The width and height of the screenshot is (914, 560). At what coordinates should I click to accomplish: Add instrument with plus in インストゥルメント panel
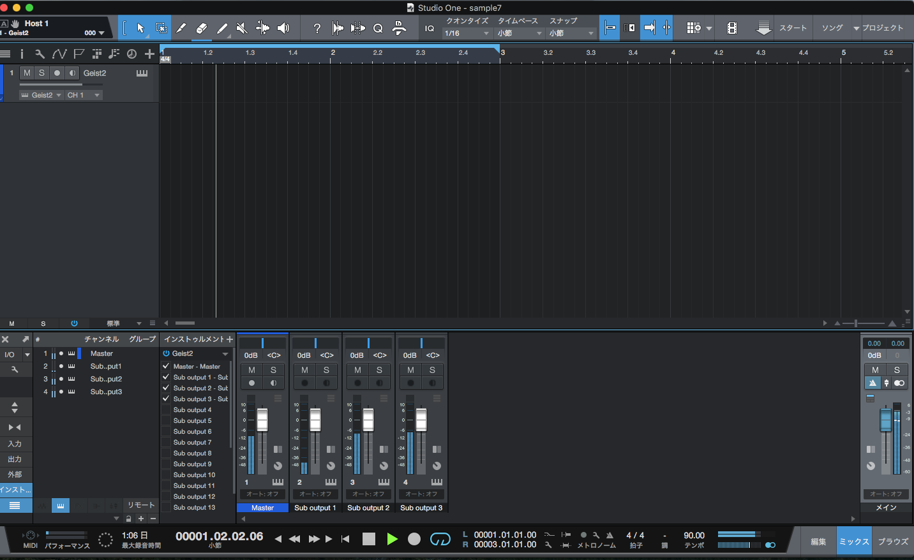pos(230,339)
